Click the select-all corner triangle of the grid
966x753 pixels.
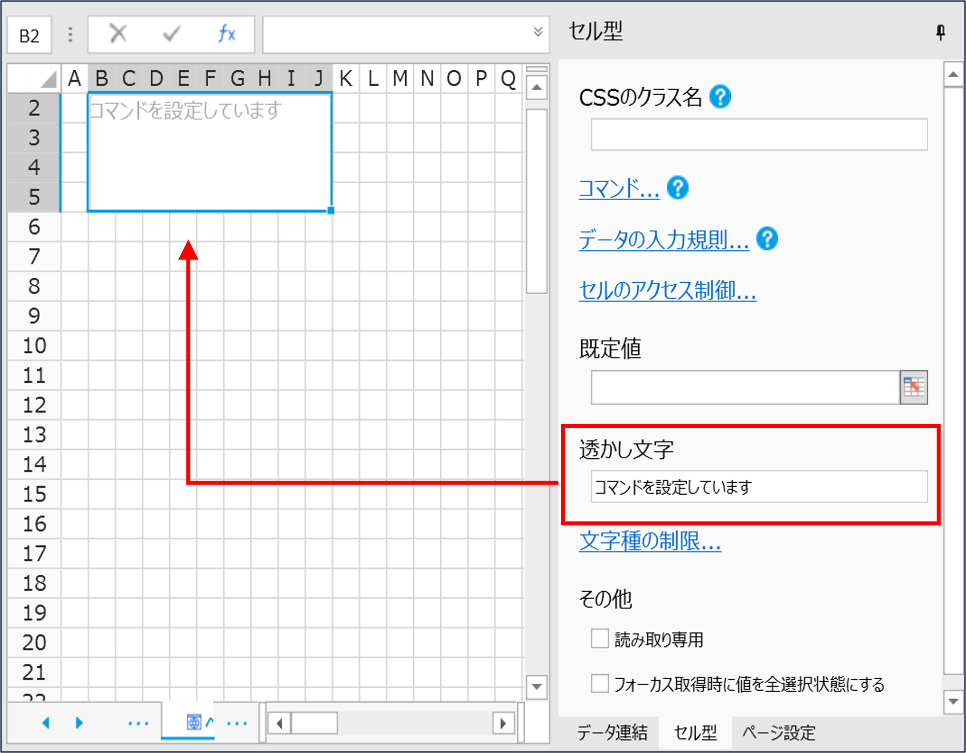click(48, 80)
